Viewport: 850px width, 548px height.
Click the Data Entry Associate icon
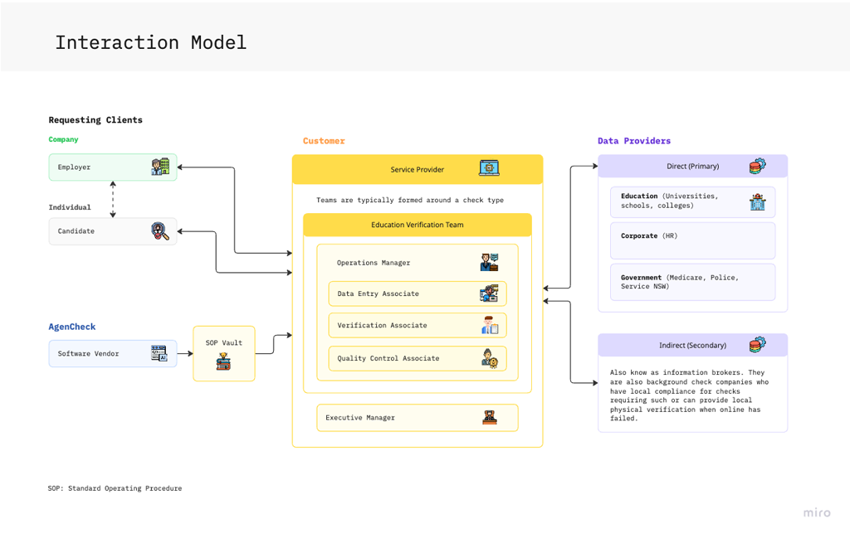[x=489, y=293]
